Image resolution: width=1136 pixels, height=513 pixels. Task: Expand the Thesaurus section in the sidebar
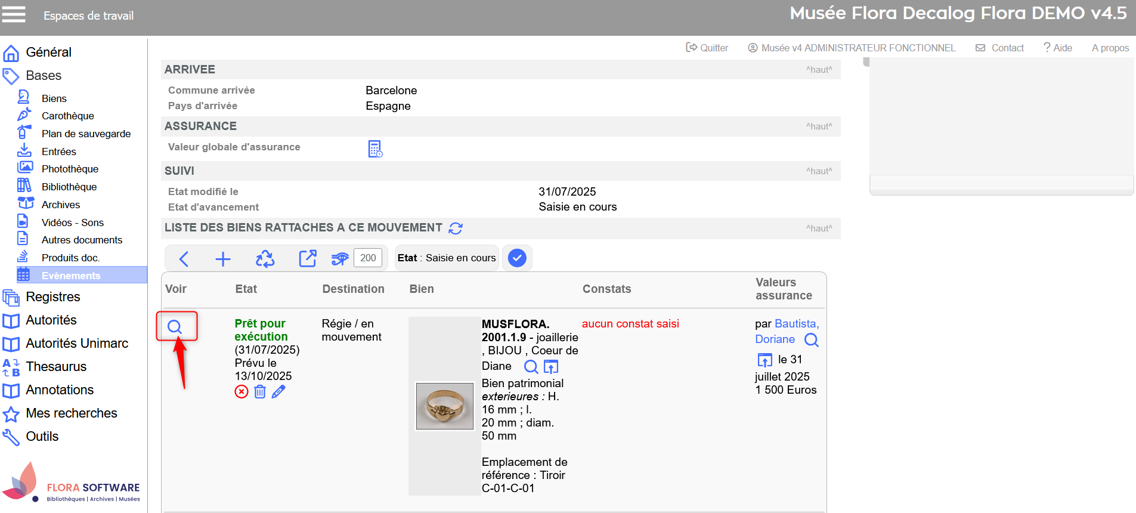(56, 367)
